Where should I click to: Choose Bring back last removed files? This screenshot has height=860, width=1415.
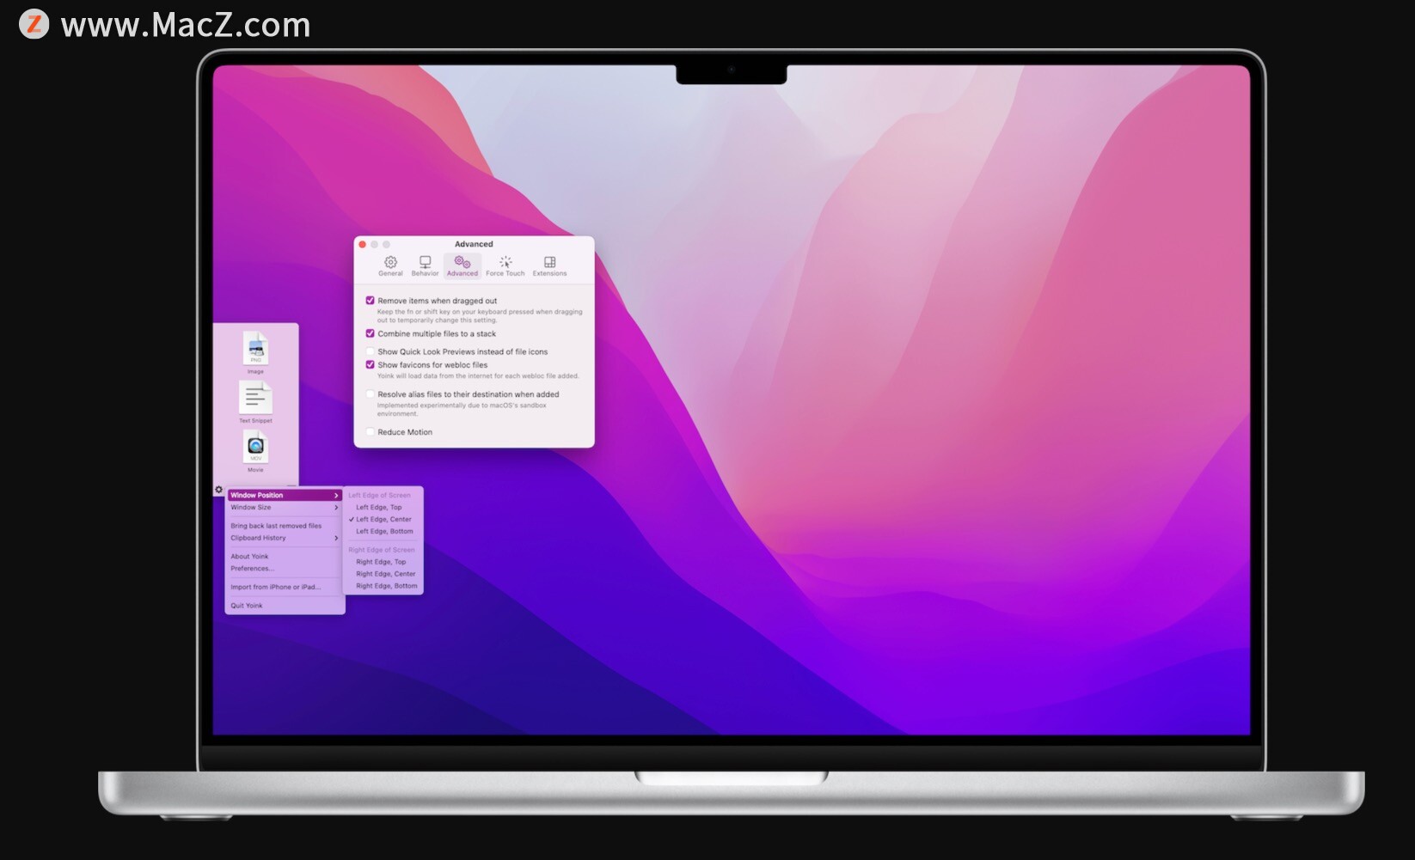pyautogui.click(x=285, y=526)
